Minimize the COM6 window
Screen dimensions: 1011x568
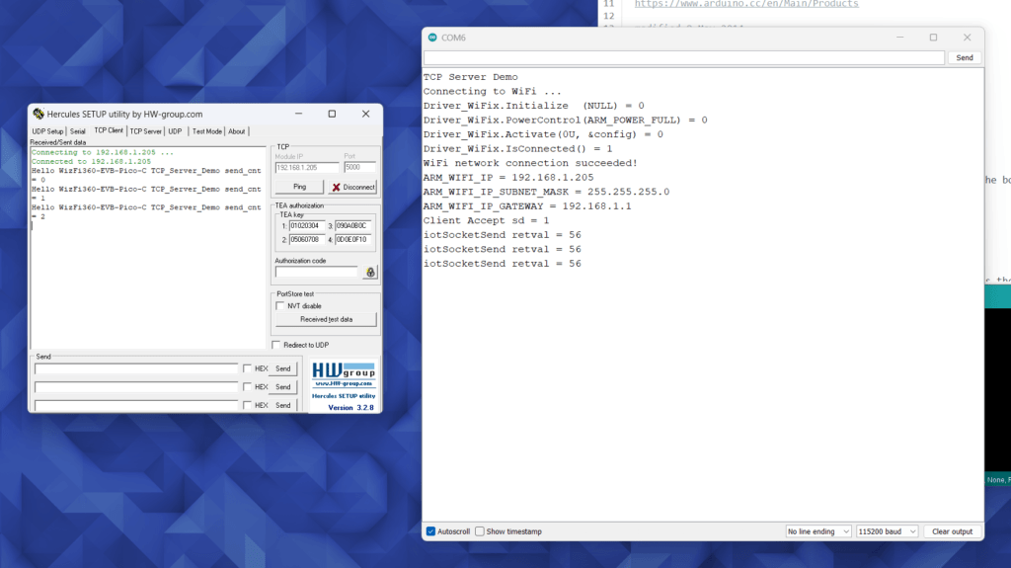[900, 38]
